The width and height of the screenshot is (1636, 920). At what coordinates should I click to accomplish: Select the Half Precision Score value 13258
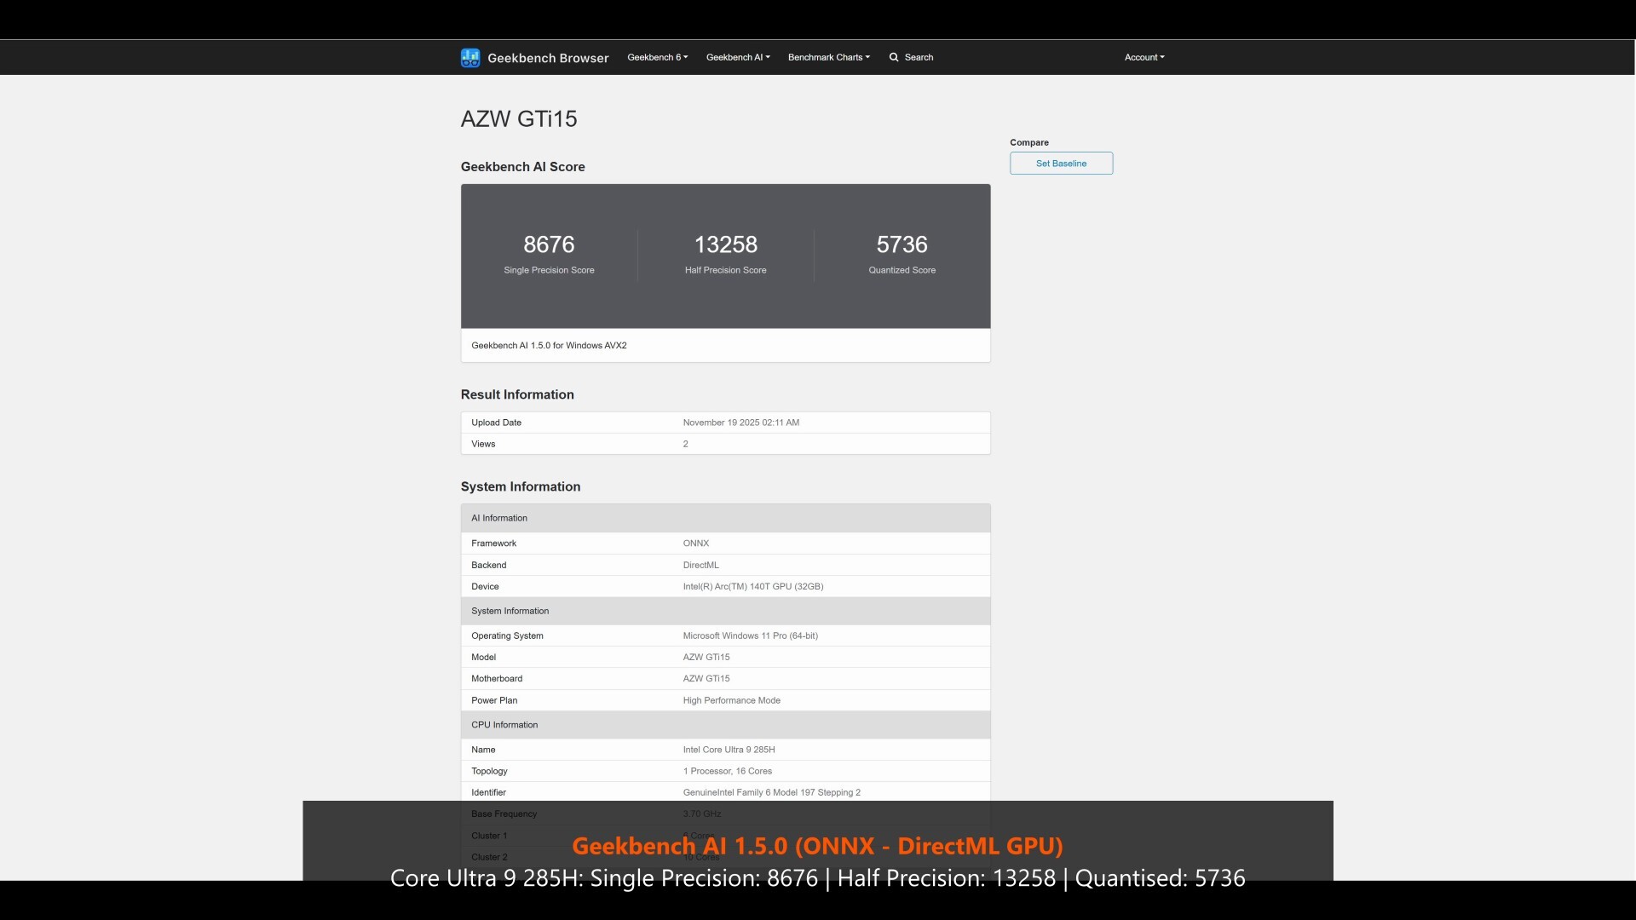724,244
